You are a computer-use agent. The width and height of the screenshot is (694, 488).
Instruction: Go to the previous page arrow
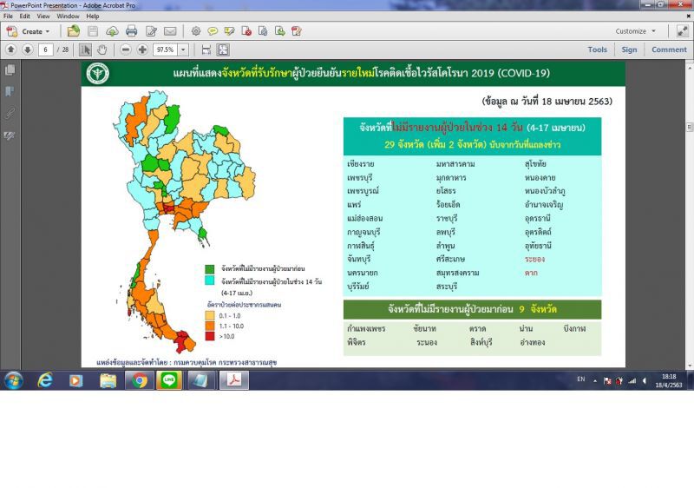[x=11, y=49]
